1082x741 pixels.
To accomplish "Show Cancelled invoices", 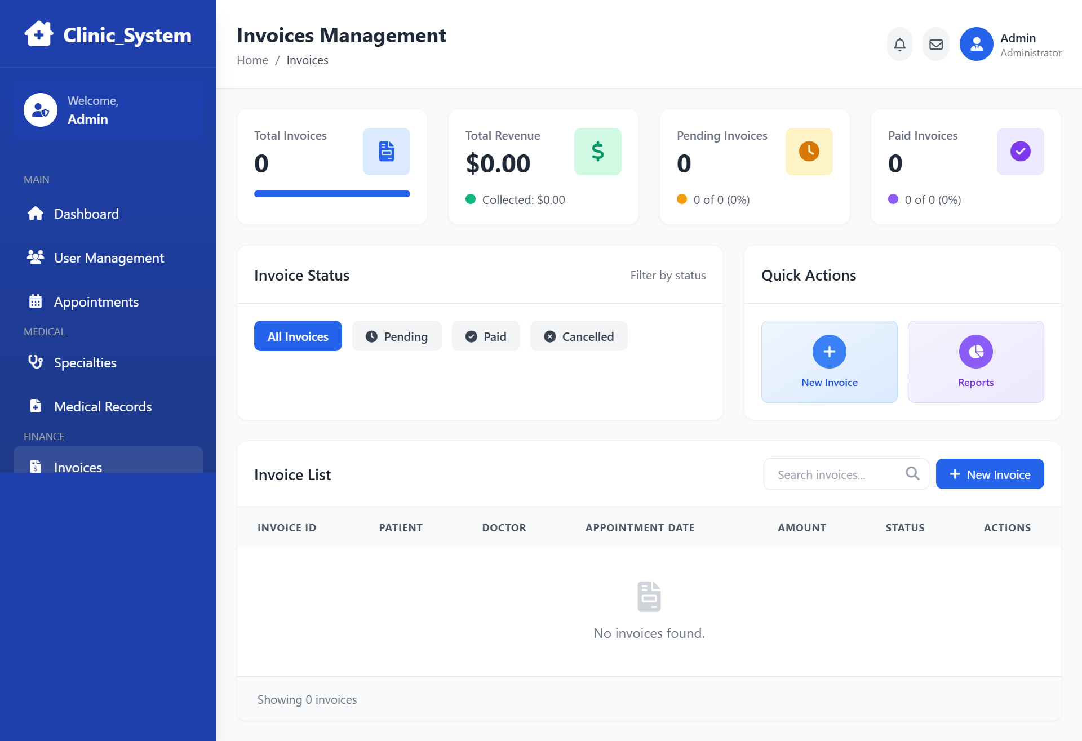I will point(579,336).
